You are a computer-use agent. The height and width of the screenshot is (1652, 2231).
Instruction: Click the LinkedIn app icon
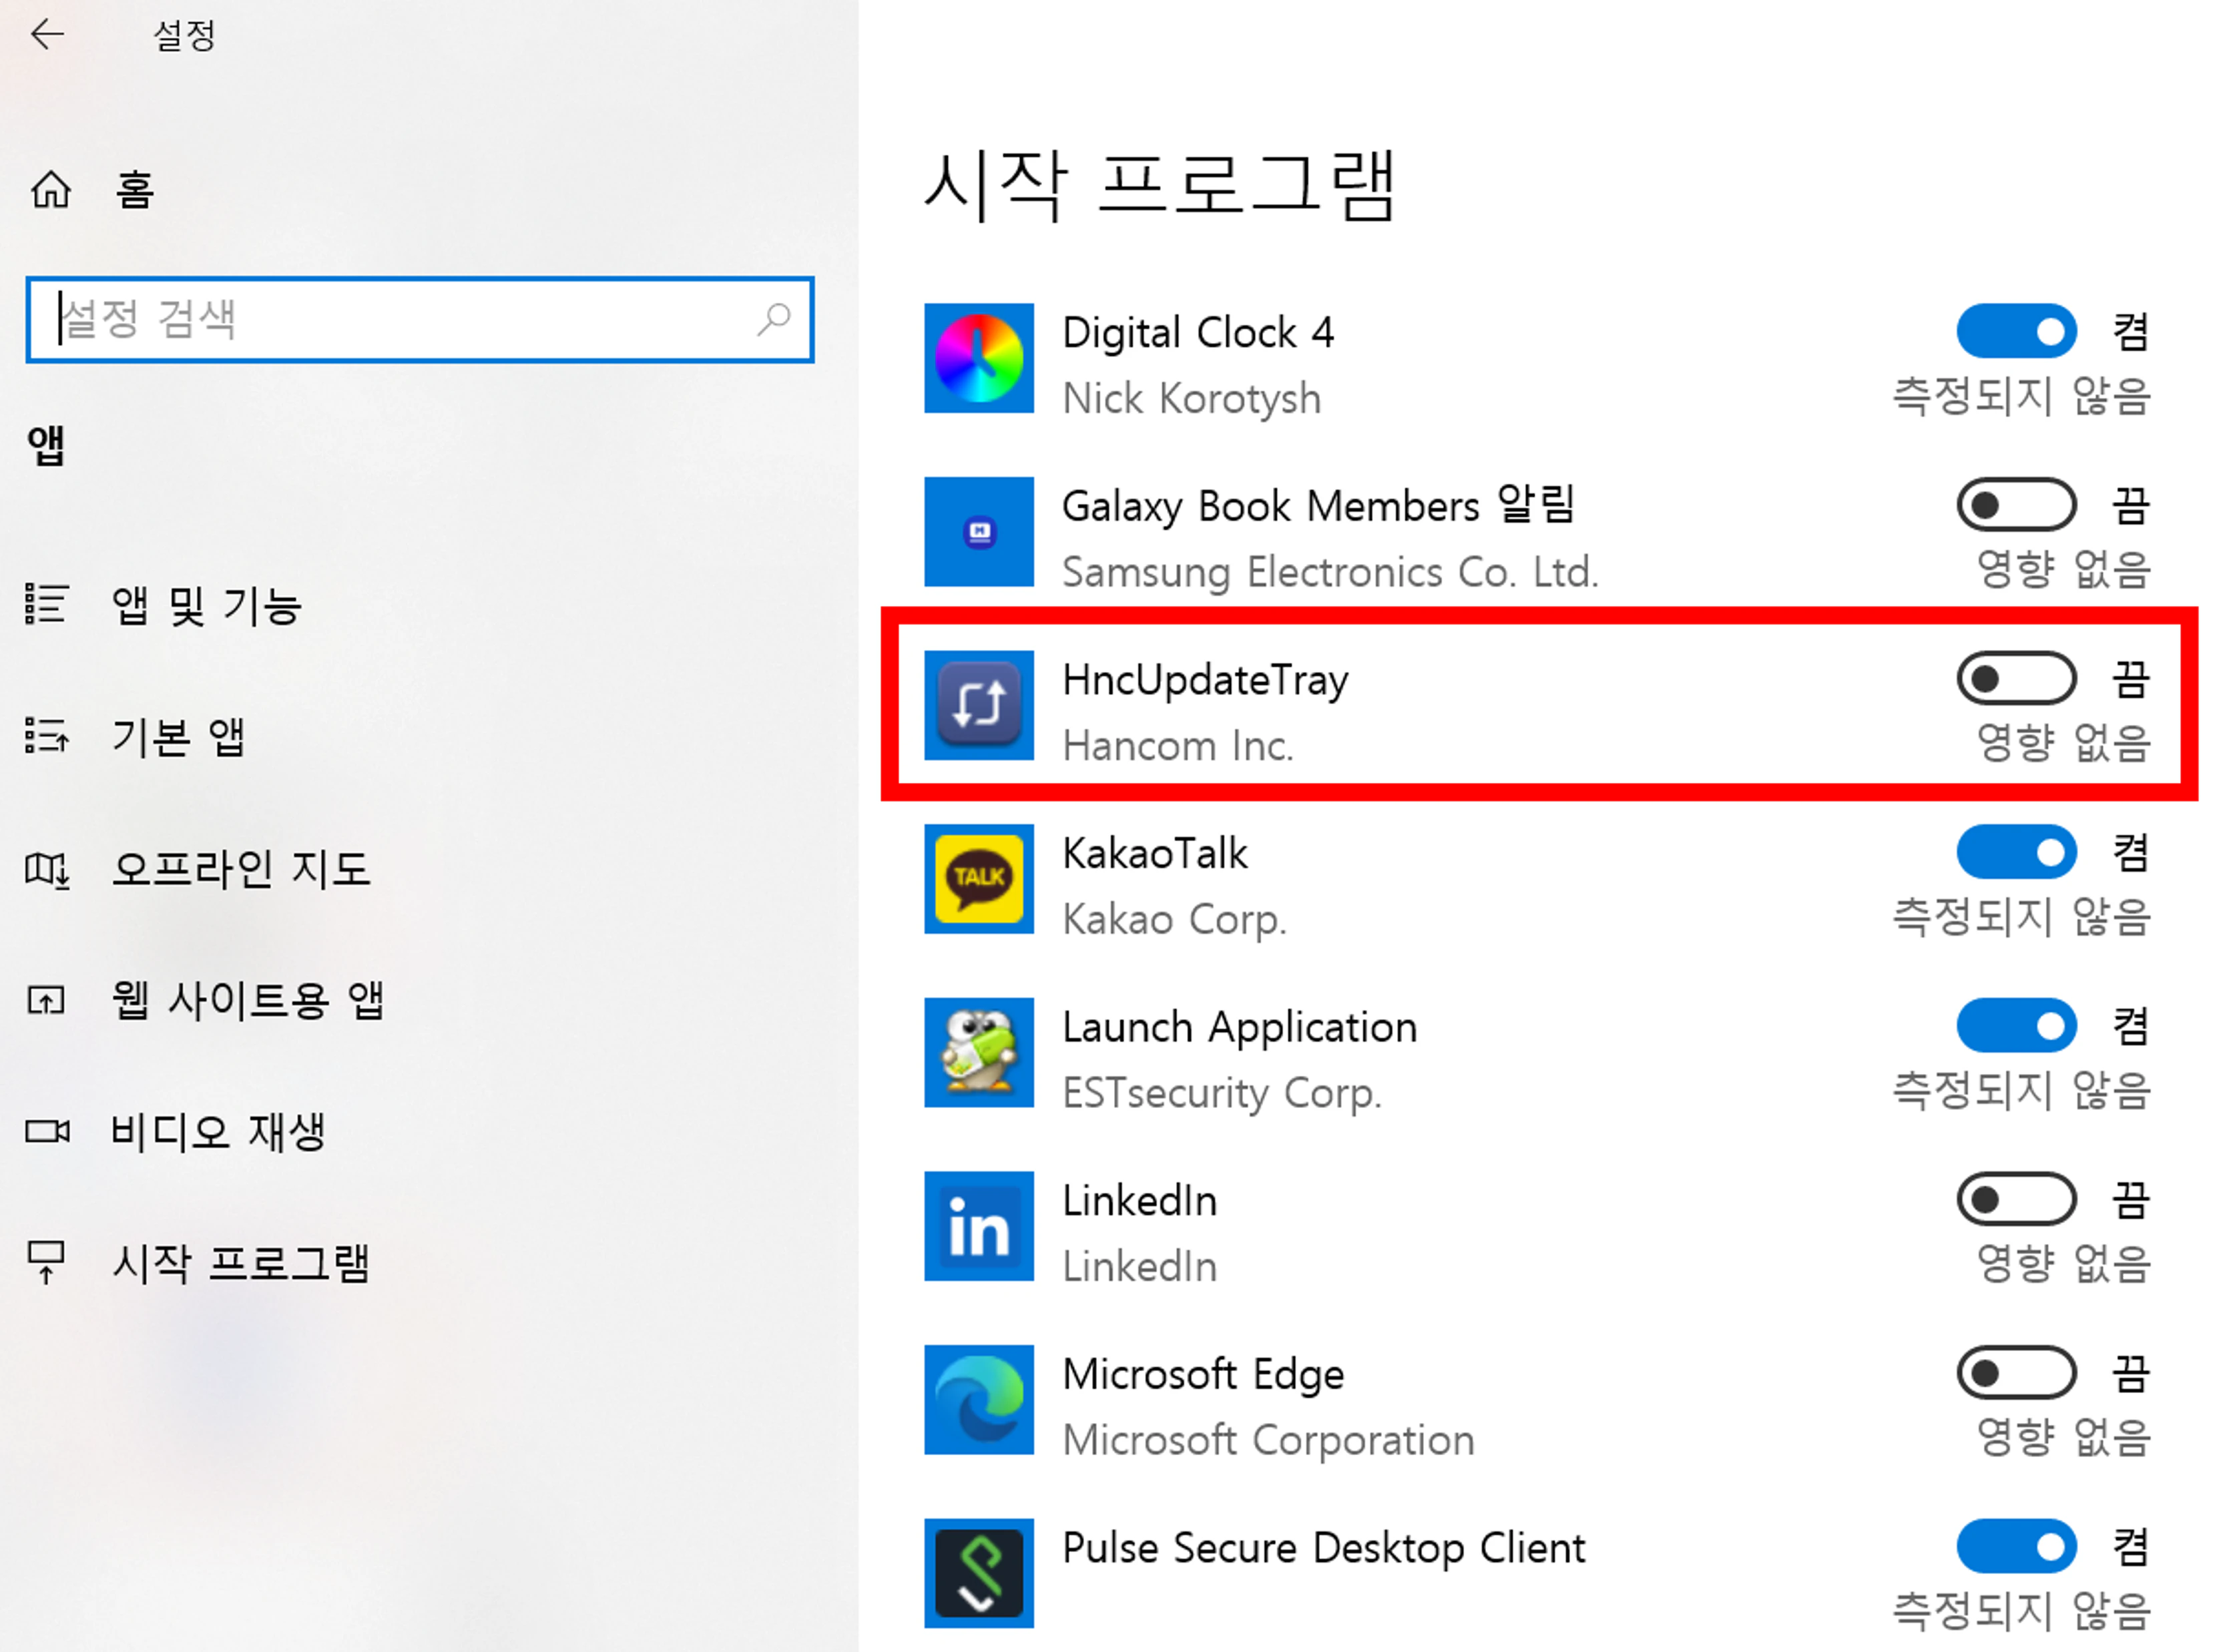pyautogui.click(x=978, y=1227)
